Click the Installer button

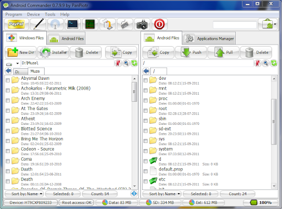click(x=53, y=52)
